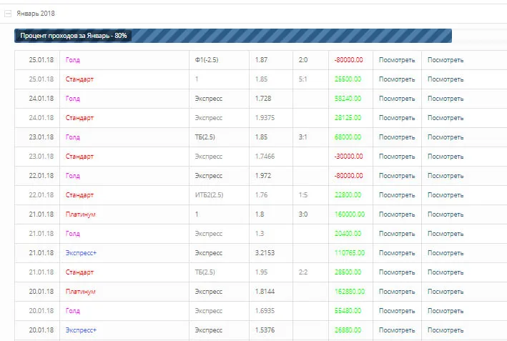Click the January 80% pass-rate progress bar
Viewport: 507px width, 341px height.
click(x=233, y=36)
